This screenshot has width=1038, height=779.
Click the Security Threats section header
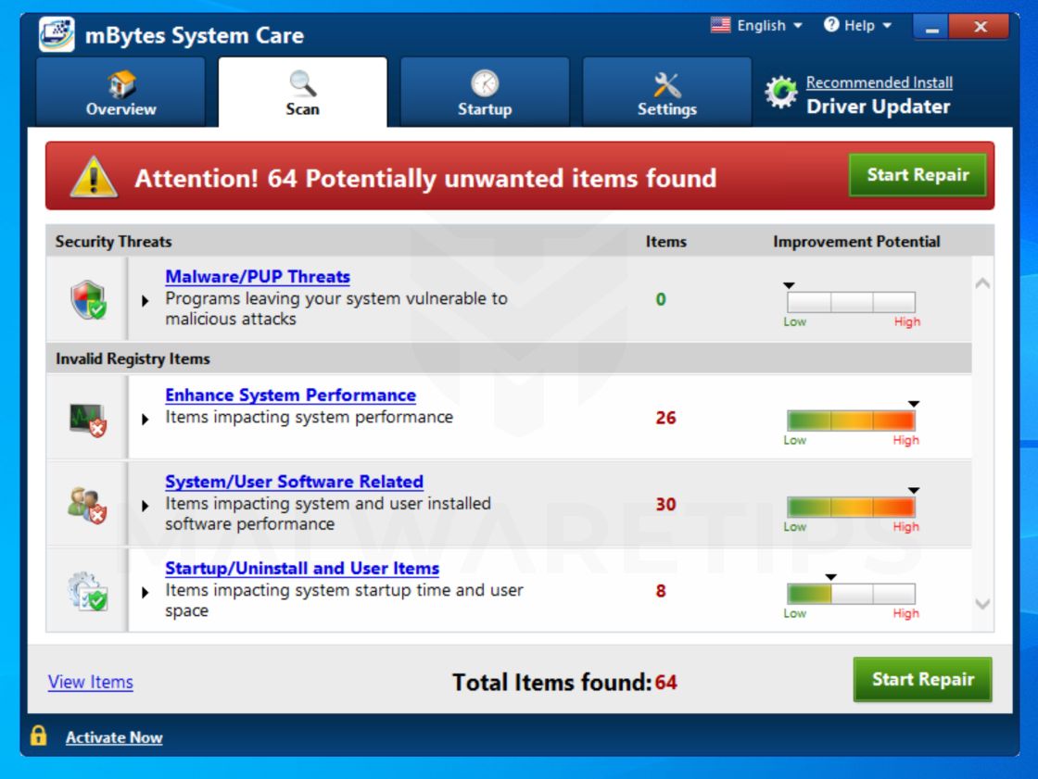tap(113, 242)
